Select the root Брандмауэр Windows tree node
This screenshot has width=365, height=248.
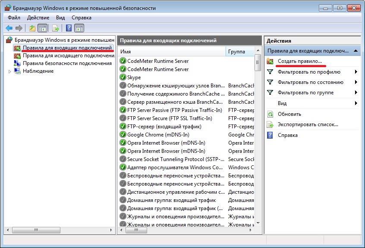click(x=64, y=40)
